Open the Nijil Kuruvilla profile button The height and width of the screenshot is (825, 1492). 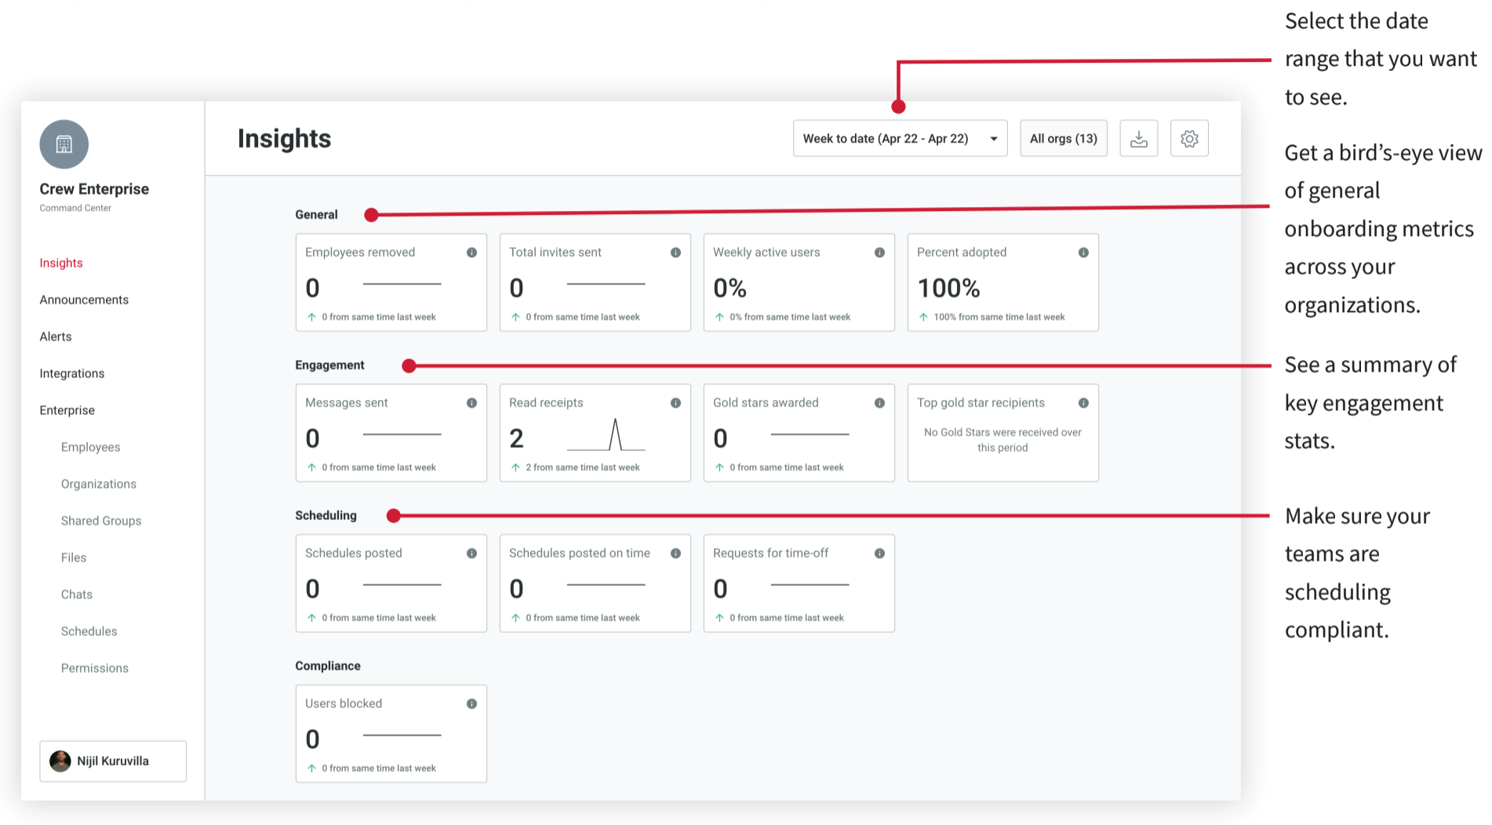[x=113, y=761]
